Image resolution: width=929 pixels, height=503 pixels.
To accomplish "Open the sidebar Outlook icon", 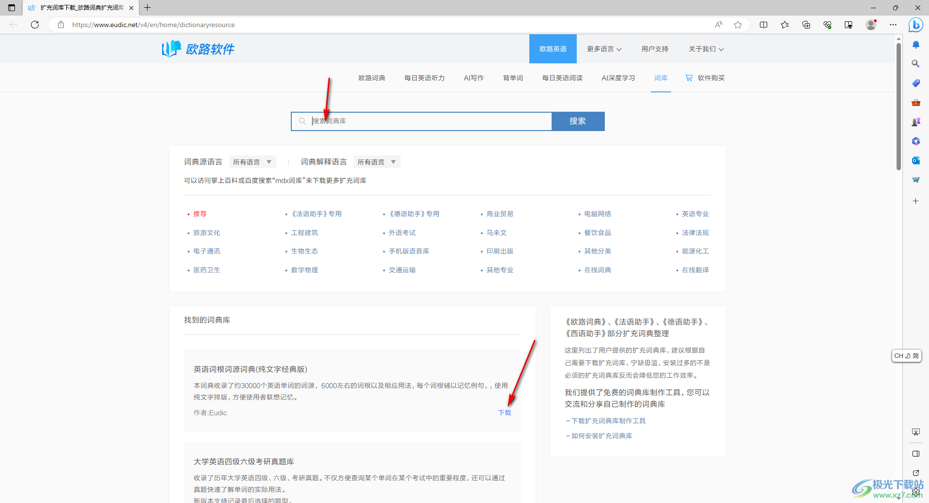I will [916, 161].
